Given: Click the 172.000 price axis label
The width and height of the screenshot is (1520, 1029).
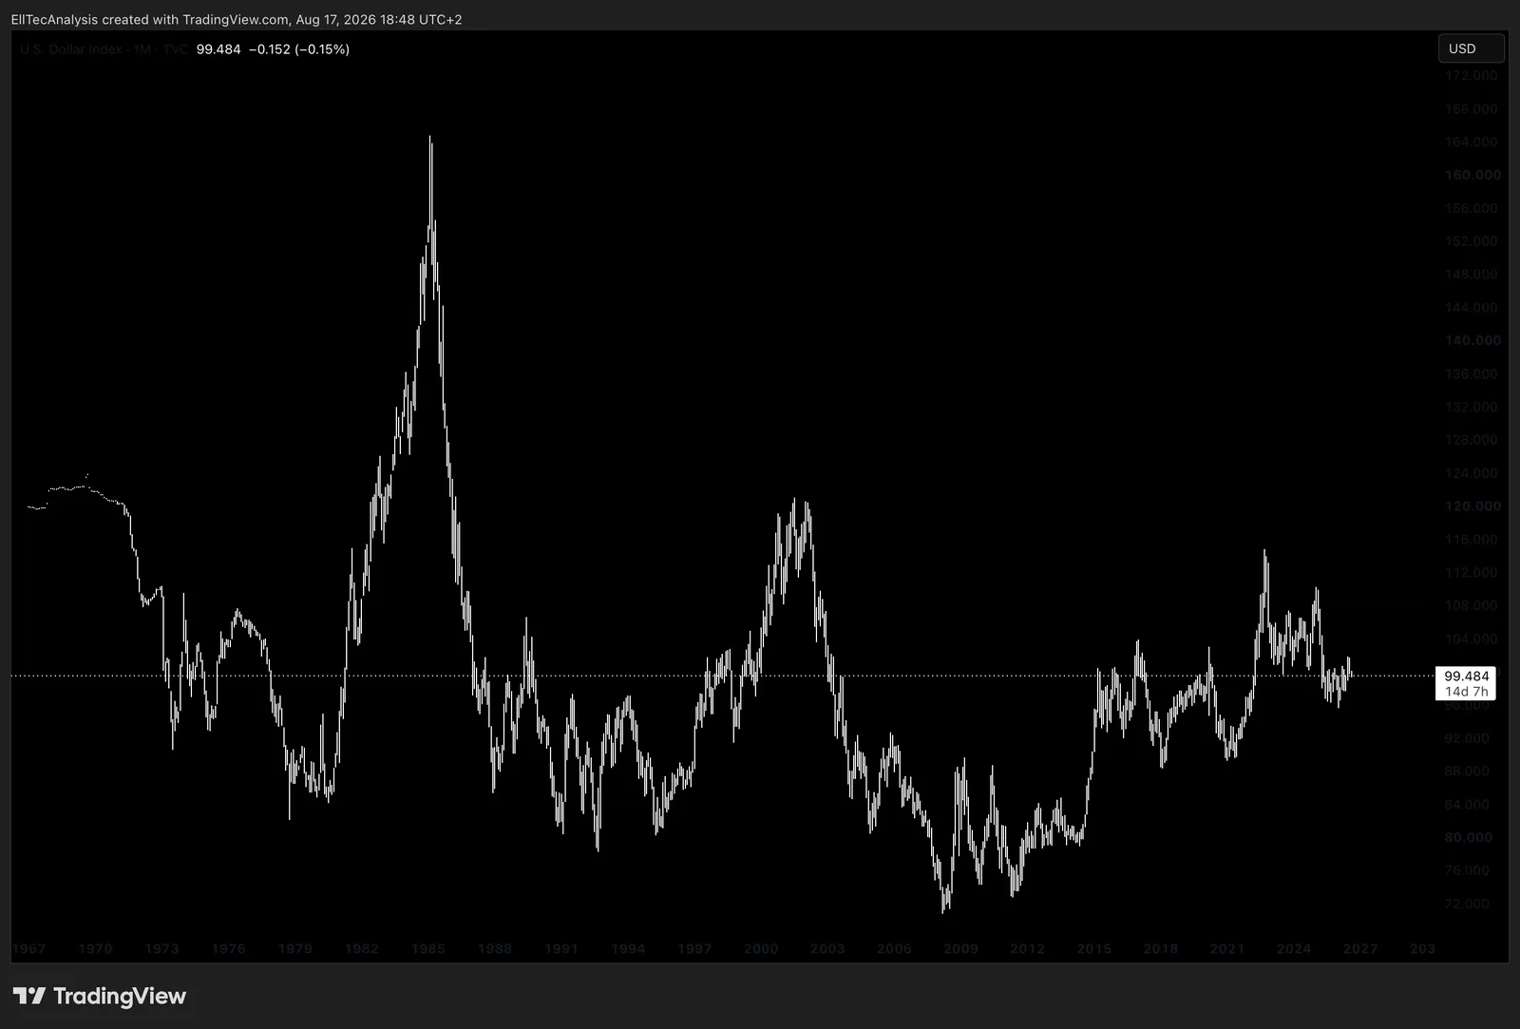Looking at the screenshot, I should [1471, 76].
